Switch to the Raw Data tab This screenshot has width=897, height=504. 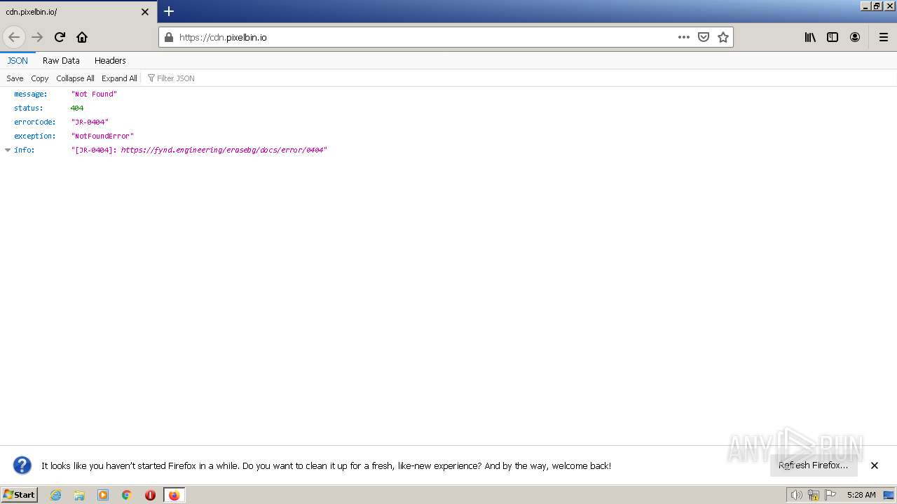(61, 60)
